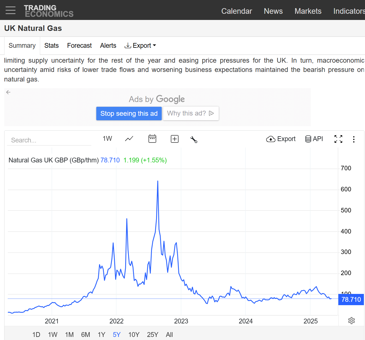Open the API data option

pyautogui.click(x=314, y=139)
